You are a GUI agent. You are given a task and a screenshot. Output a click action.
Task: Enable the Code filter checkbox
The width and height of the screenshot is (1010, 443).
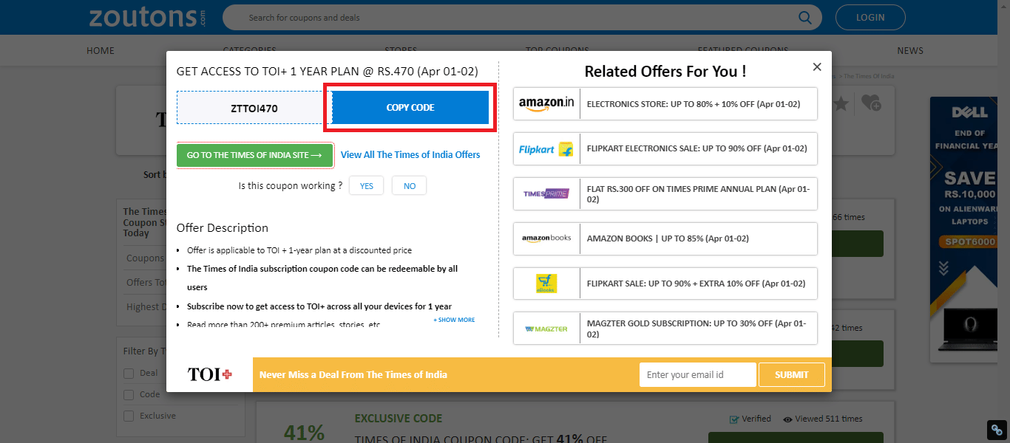(x=127, y=394)
